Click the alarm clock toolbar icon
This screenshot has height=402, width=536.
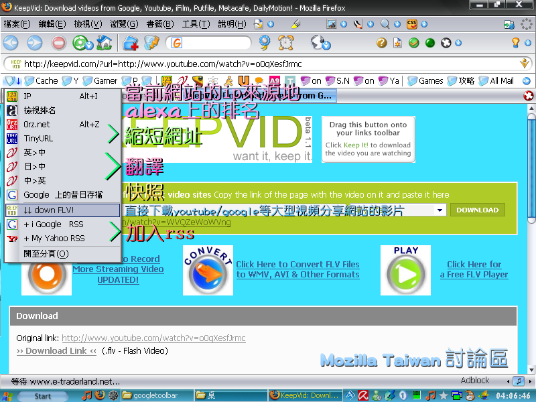tap(286, 43)
